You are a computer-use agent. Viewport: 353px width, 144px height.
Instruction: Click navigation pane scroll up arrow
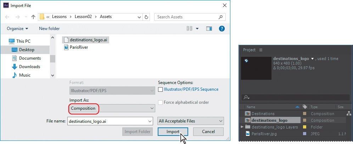point(53,37)
